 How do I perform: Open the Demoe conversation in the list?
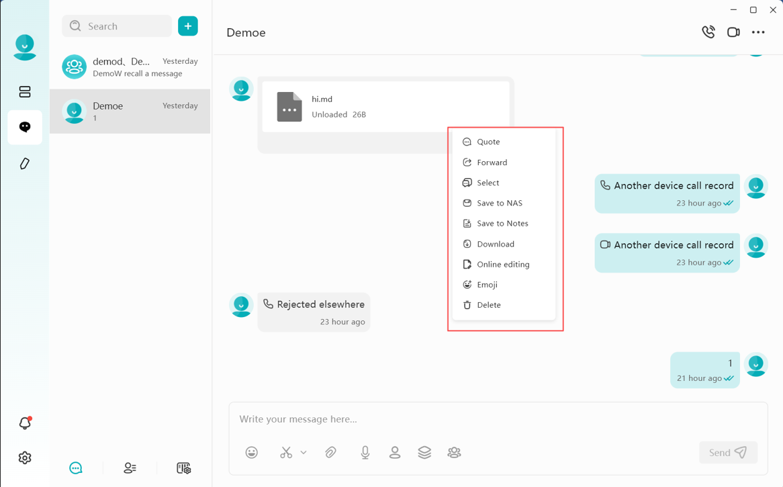pos(130,111)
